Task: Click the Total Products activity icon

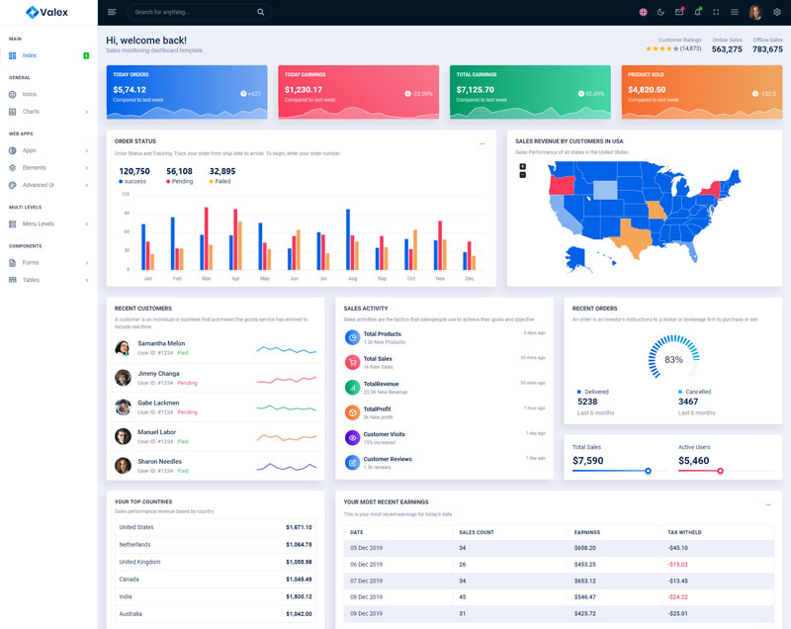Action: (352, 337)
